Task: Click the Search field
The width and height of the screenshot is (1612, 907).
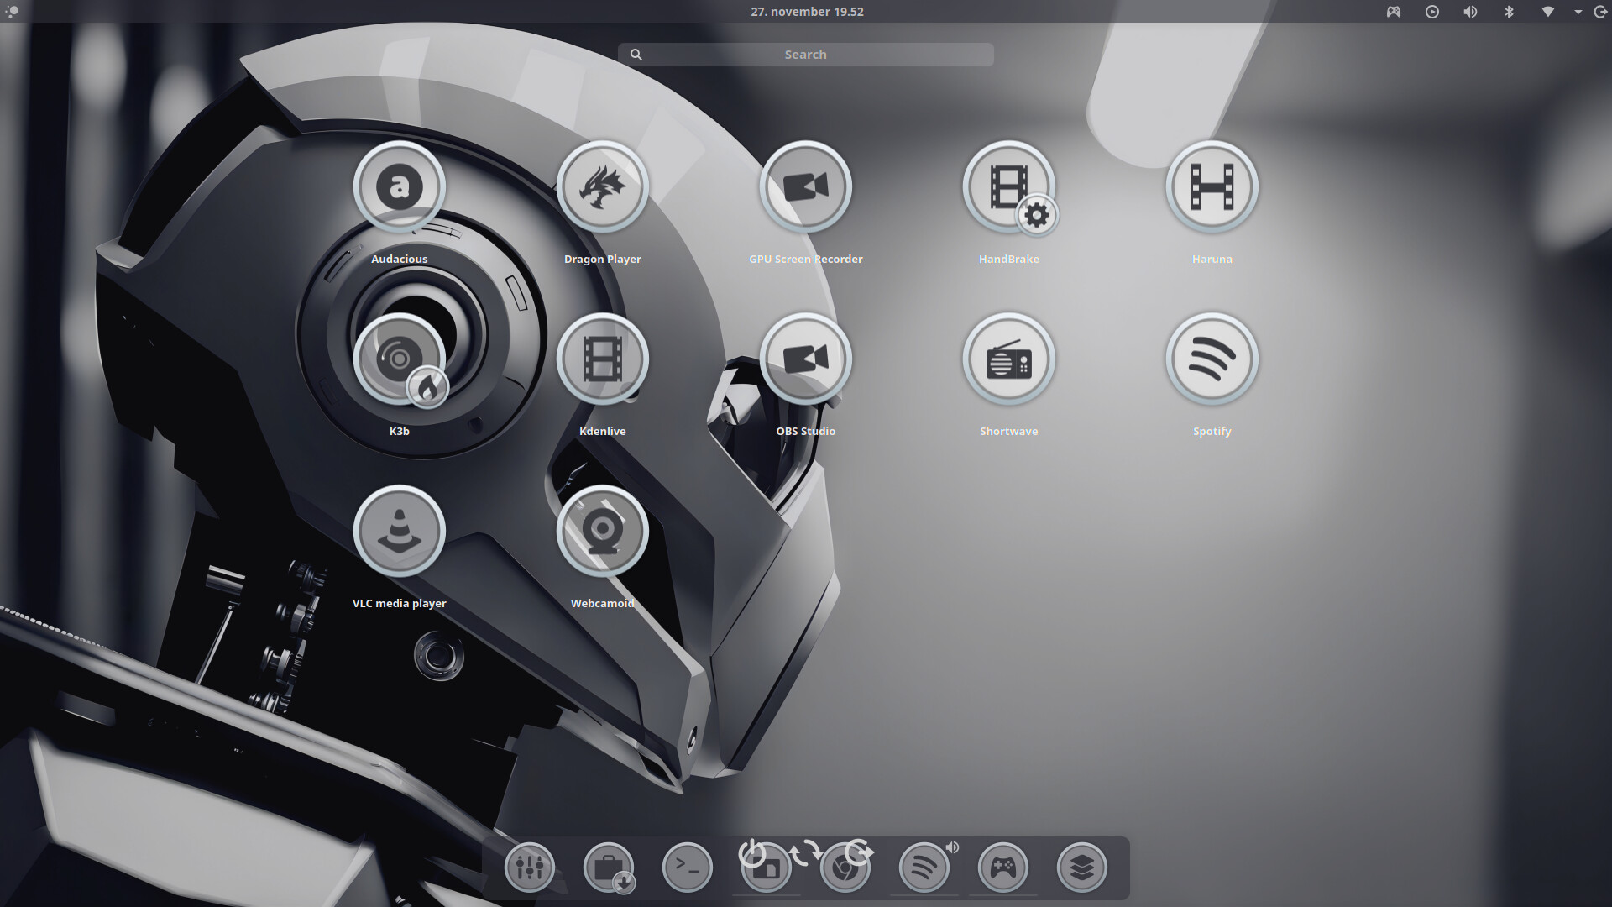Action: point(805,55)
